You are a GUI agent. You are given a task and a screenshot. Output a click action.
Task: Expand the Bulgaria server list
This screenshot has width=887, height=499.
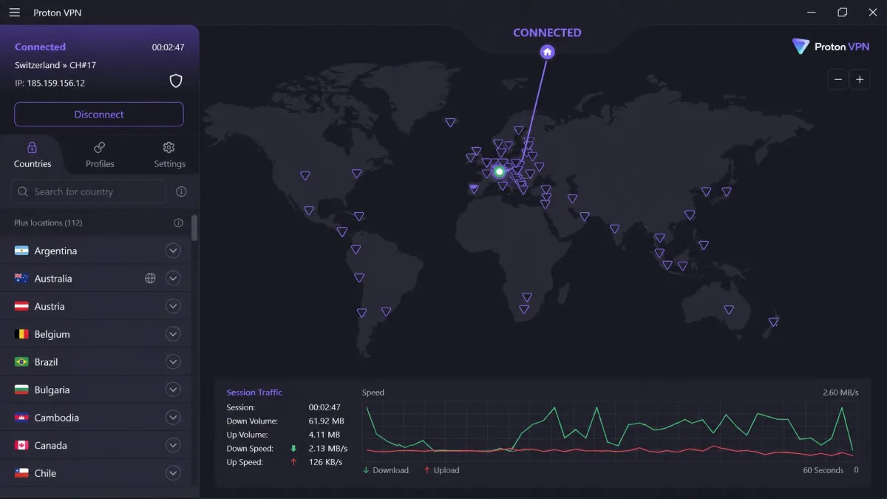tap(173, 390)
